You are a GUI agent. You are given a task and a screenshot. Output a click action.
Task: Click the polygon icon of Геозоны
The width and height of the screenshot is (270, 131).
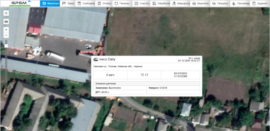coord(116,3)
